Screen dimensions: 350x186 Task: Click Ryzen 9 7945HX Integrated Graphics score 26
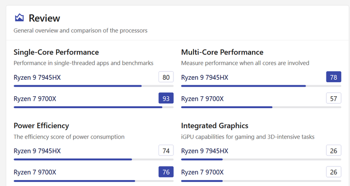(x=333, y=151)
